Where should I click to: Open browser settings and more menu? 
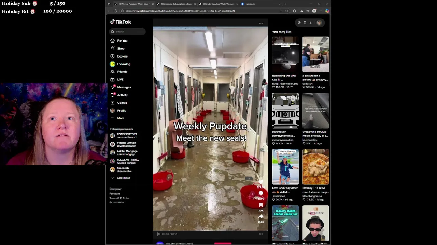(321, 11)
